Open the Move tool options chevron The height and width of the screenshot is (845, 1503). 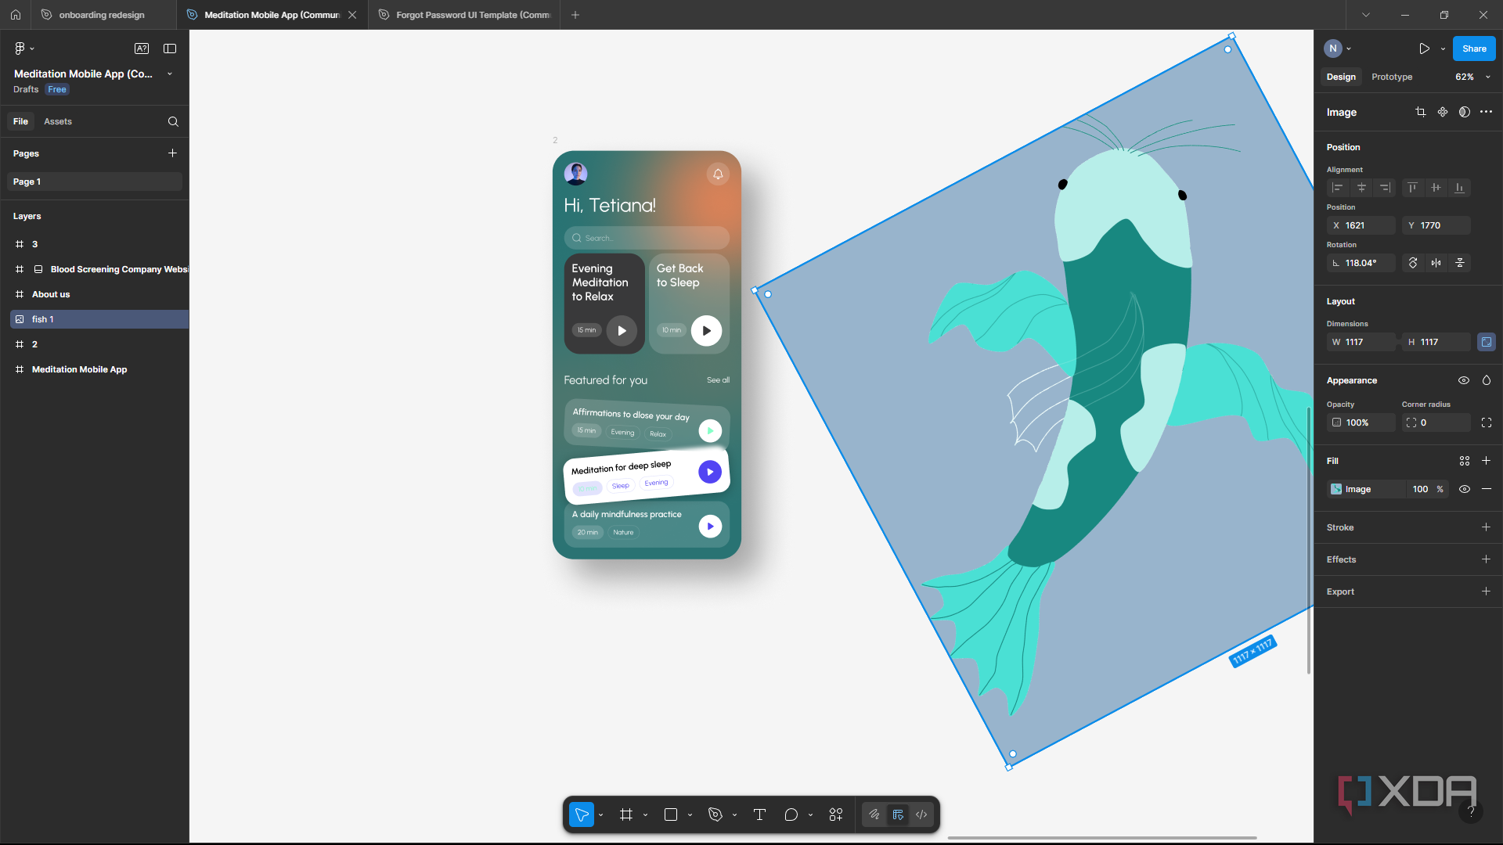pos(600,815)
